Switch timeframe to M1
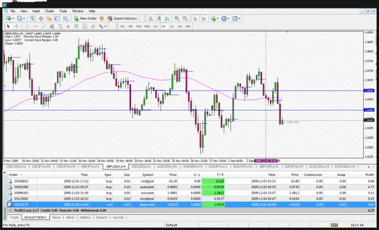 122,26
